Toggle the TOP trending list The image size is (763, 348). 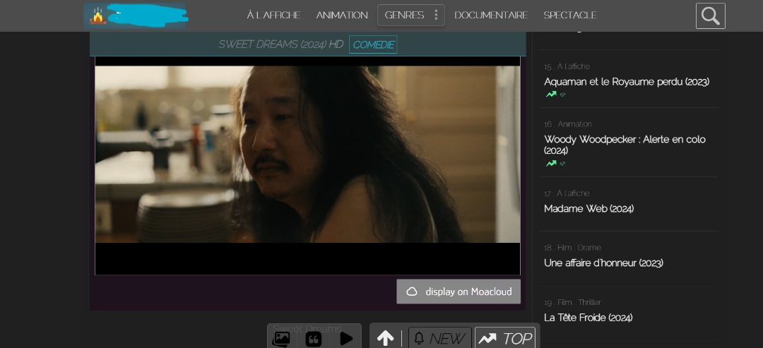pos(505,339)
